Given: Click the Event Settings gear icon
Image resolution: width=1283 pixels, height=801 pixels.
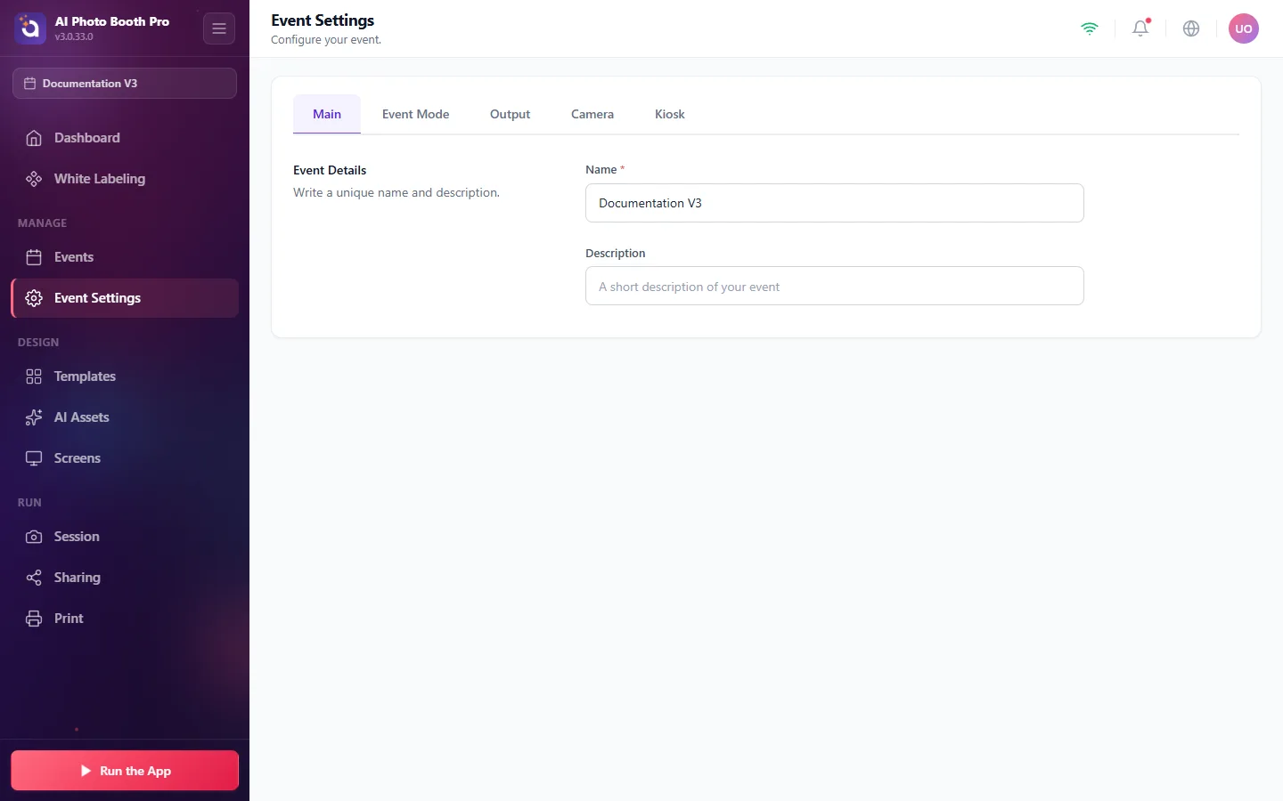Looking at the screenshot, I should (34, 298).
